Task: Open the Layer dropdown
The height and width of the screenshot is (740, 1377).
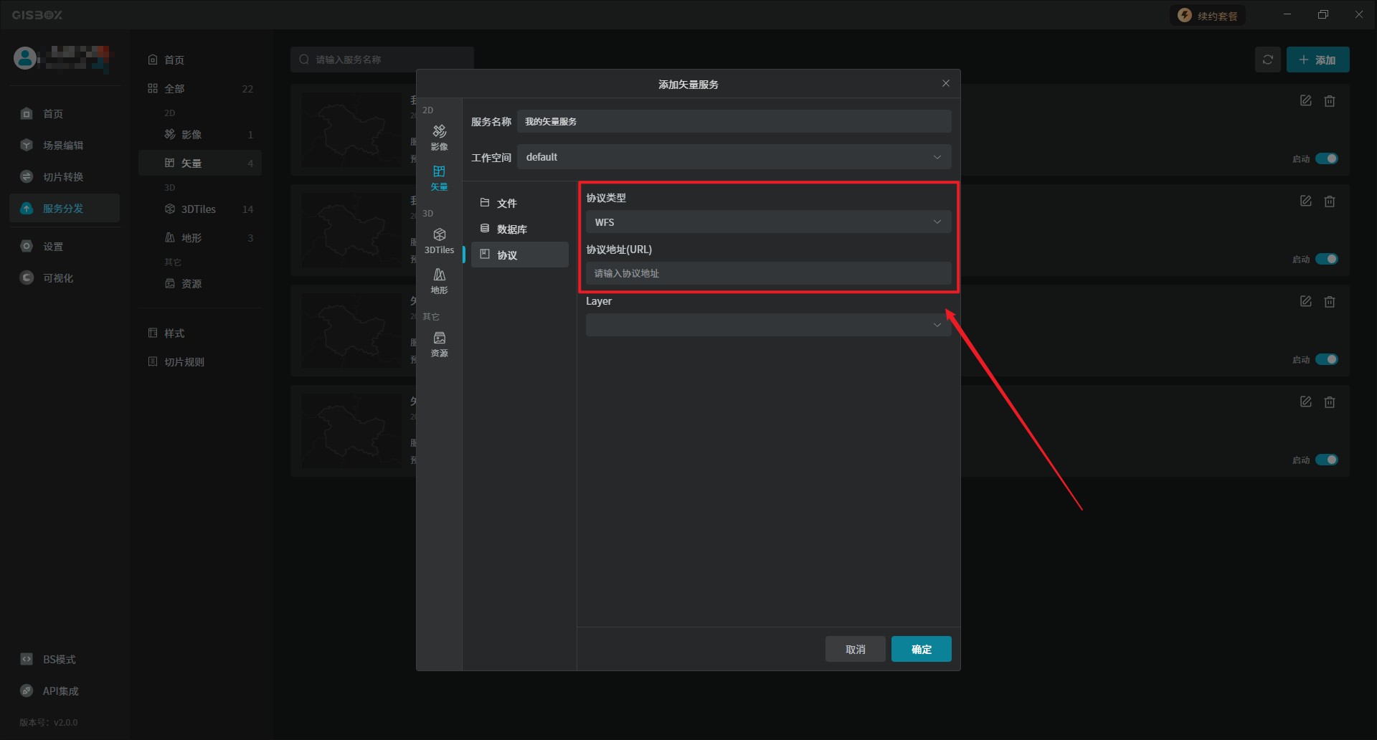Action: point(768,325)
